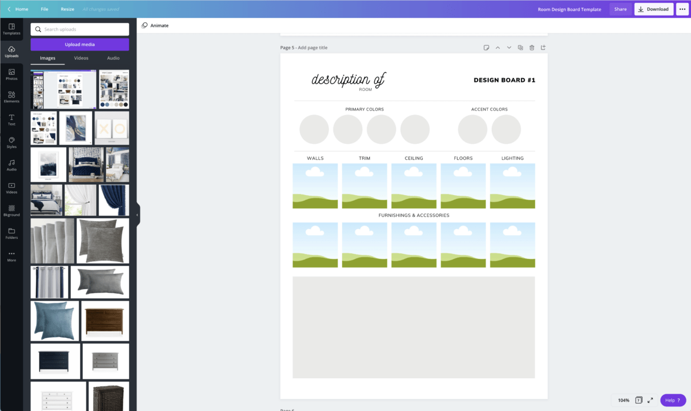Open the Audio panel in the sidebar

click(x=12, y=165)
